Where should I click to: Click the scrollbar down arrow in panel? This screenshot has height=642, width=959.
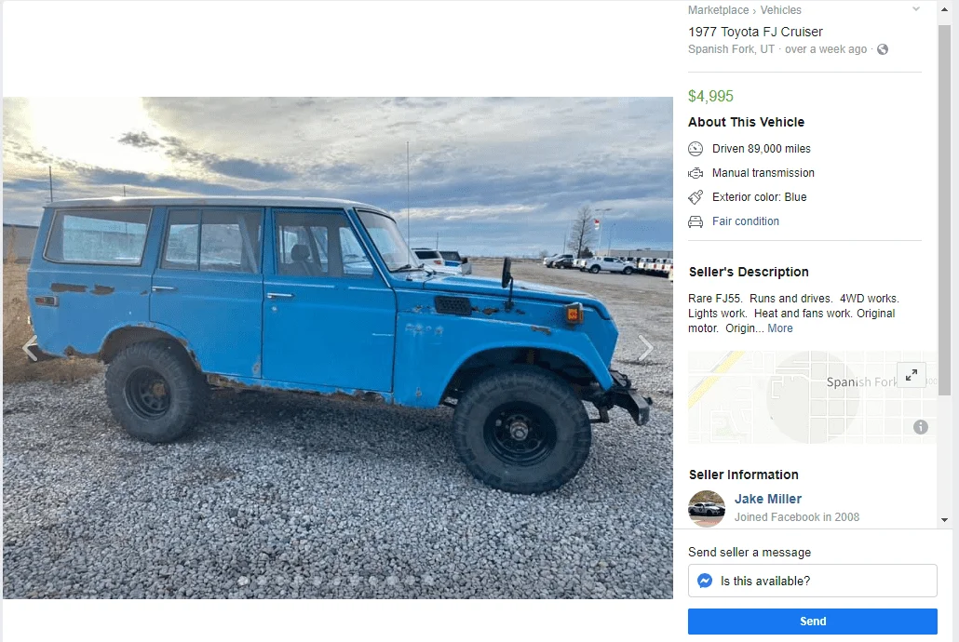point(944,520)
